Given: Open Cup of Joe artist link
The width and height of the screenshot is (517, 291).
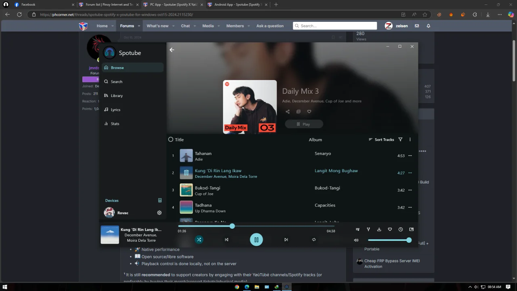Looking at the screenshot, I should [204, 194].
